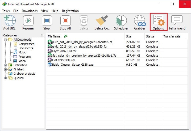Open the Grabber globe icon
The height and width of the screenshot is (131, 191).
point(140,20)
